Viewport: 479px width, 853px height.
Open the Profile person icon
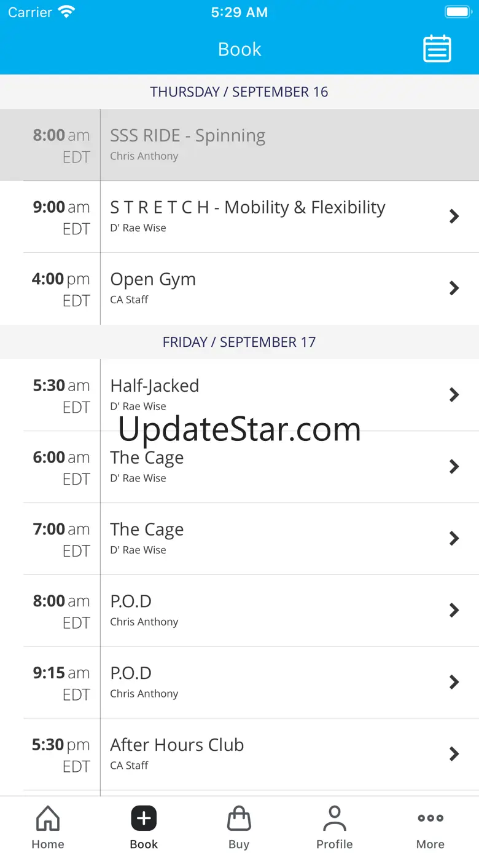point(334,819)
